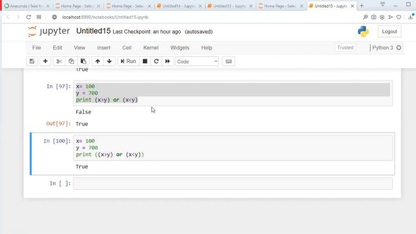Move selected cell down arrow

[109, 61]
